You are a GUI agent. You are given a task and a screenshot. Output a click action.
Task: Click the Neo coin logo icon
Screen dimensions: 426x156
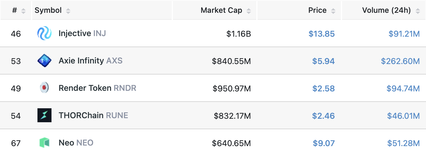[x=44, y=143]
